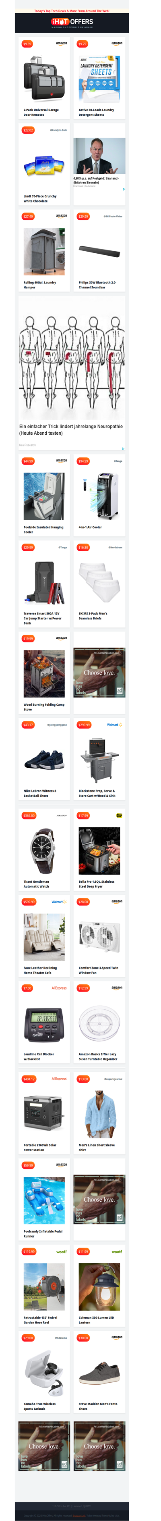Click the 'Choose love.' ad beside wood stove
161x1521 pixels.
[99, 673]
